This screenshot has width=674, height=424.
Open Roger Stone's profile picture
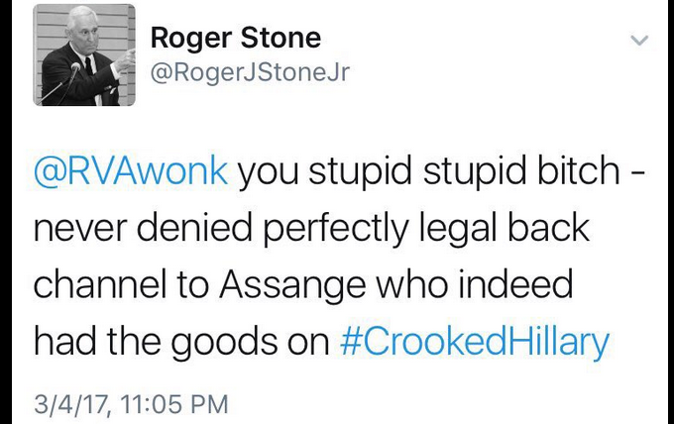pyautogui.click(x=84, y=55)
